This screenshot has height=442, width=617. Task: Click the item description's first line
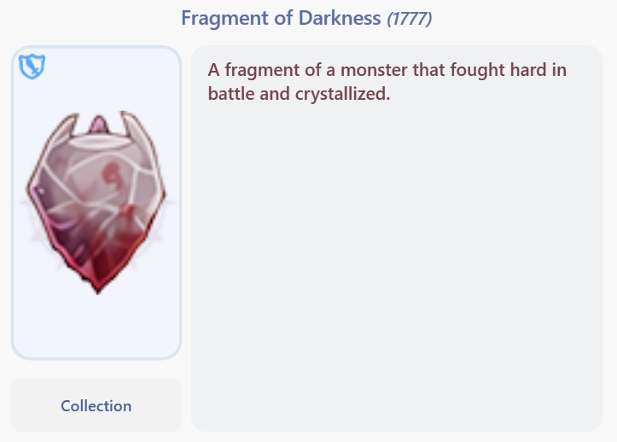click(x=387, y=70)
